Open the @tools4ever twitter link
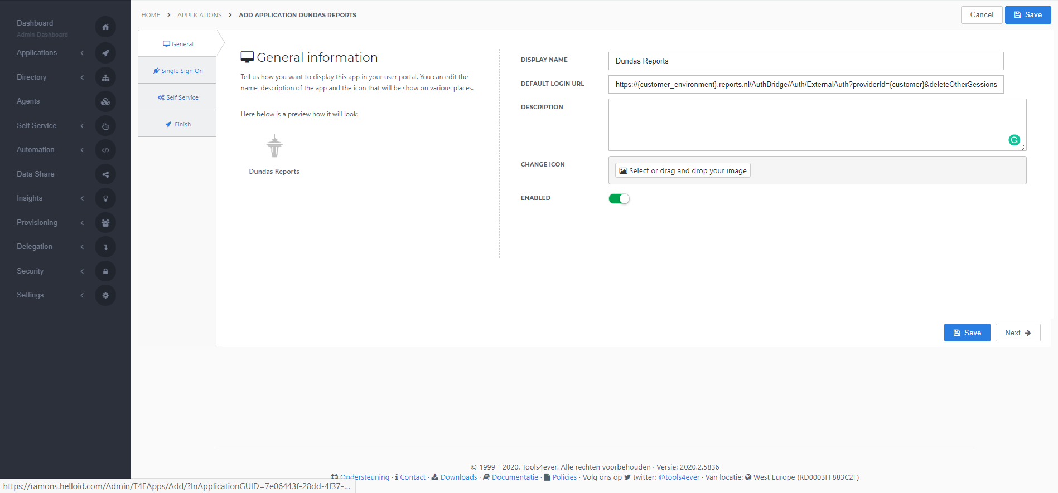The image size is (1058, 493). coord(679,477)
